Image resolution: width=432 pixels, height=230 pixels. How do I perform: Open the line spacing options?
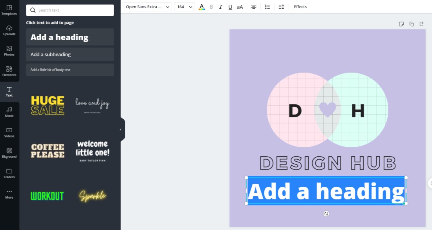(281, 7)
